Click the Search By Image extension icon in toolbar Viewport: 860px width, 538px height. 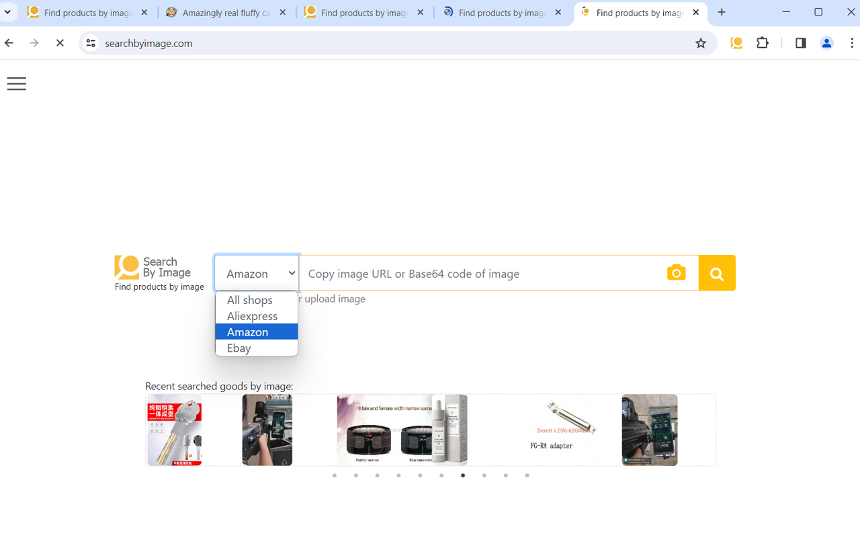click(736, 42)
